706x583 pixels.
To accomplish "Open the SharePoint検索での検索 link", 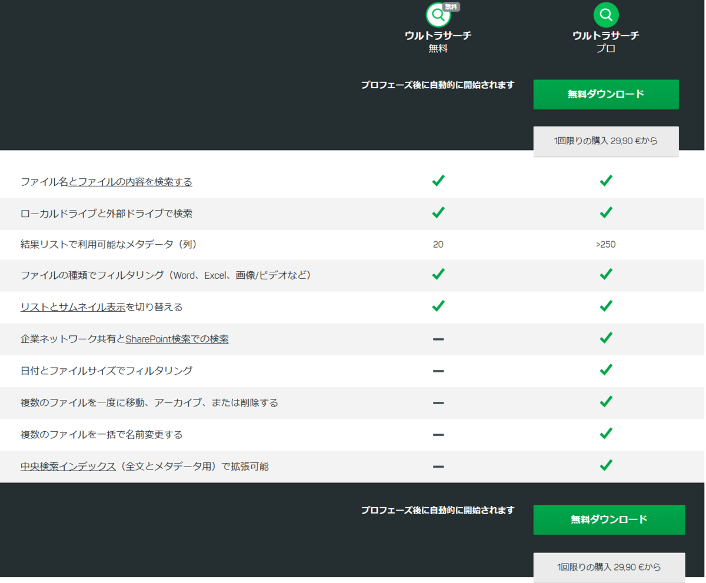I will tap(177, 339).
